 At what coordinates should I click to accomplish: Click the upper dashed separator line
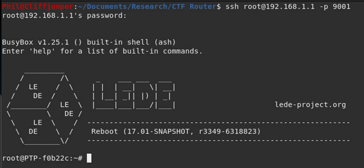(x=219, y=122)
